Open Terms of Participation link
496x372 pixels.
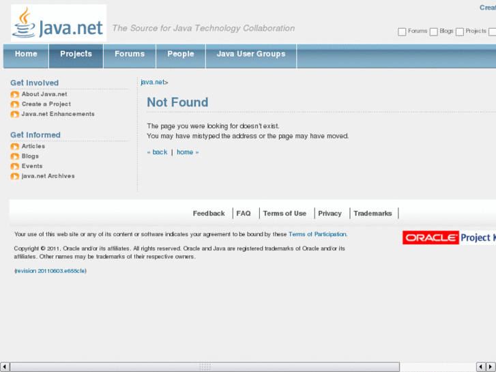(317, 234)
